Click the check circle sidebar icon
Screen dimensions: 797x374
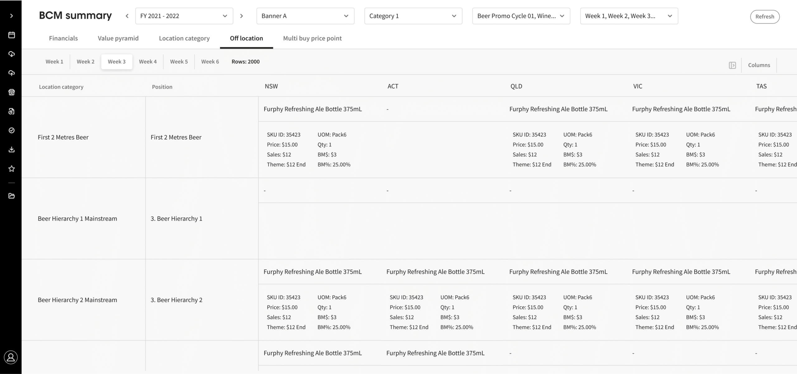(12, 130)
